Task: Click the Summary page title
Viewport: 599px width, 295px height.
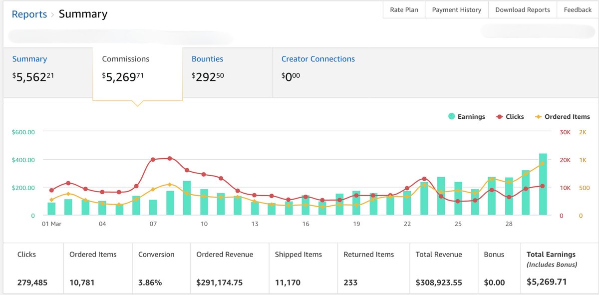Action: [x=83, y=14]
